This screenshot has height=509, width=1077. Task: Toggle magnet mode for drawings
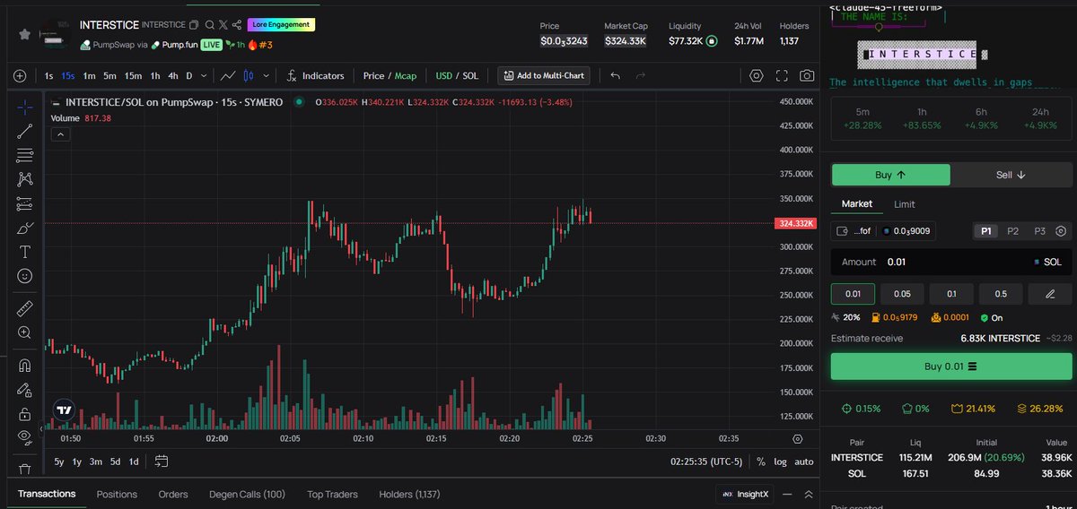point(24,366)
